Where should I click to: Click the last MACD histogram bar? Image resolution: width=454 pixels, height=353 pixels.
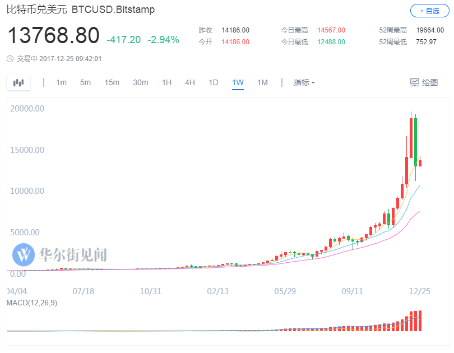coord(420,321)
